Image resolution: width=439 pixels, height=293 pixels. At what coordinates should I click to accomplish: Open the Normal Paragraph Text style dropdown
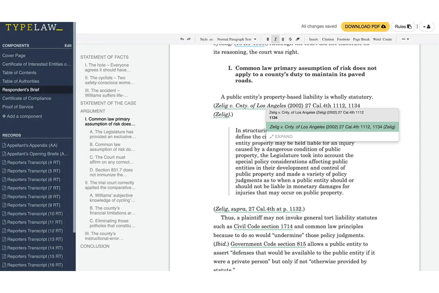(x=236, y=39)
